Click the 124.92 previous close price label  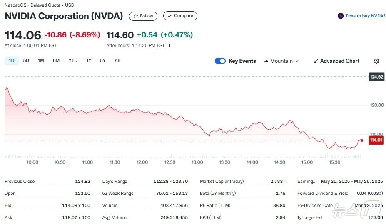[376, 77]
